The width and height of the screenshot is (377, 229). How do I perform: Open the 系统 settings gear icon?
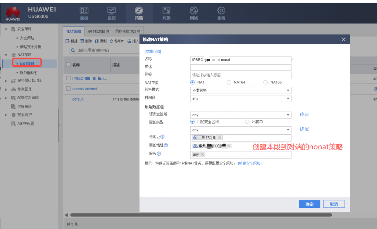click(x=221, y=11)
